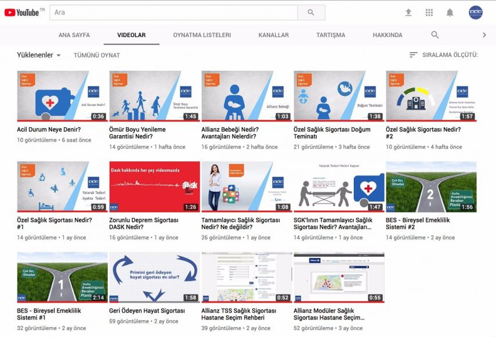Open the Allianz Bebeği video thumbnail
The image size is (496, 337).
(247, 96)
